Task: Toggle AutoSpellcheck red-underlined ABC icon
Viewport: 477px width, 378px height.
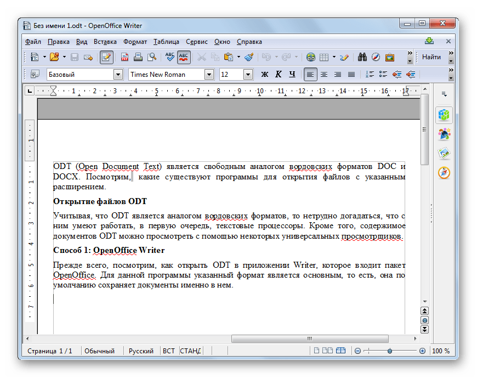Action: click(184, 57)
